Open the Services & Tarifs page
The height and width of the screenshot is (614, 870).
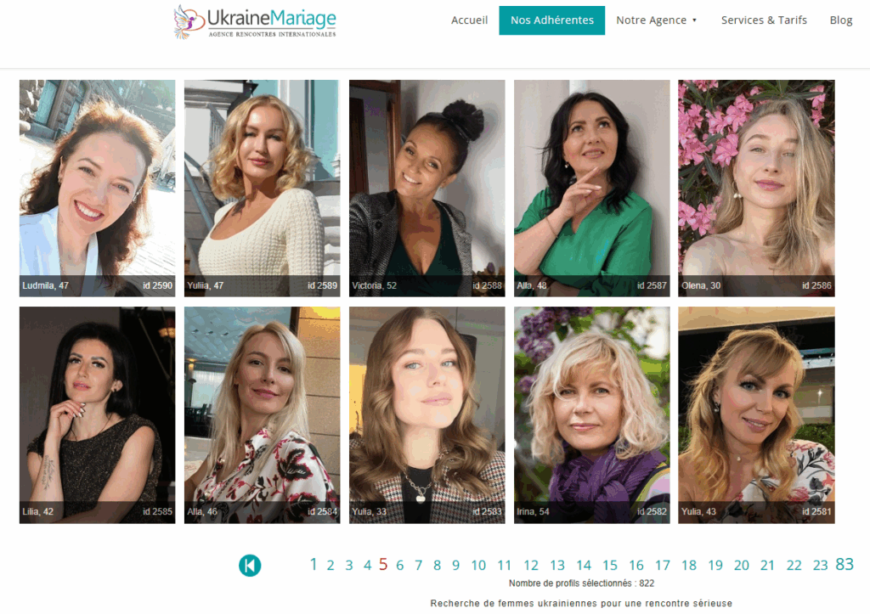[764, 20]
